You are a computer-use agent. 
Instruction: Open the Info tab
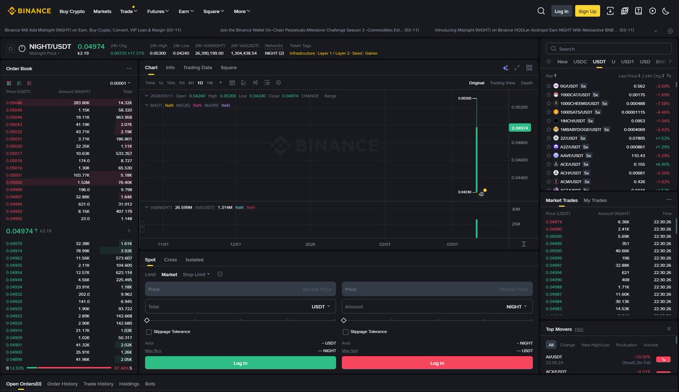click(x=170, y=67)
